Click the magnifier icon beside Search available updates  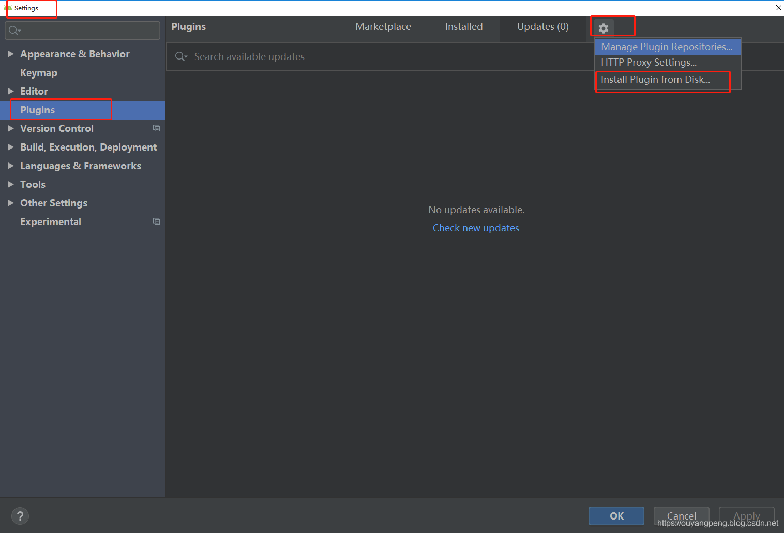click(x=181, y=56)
